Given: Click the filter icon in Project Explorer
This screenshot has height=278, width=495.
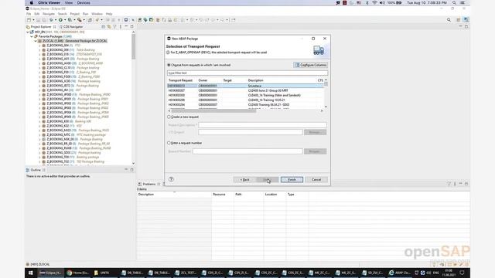Looking at the screenshot, I should [114, 27].
